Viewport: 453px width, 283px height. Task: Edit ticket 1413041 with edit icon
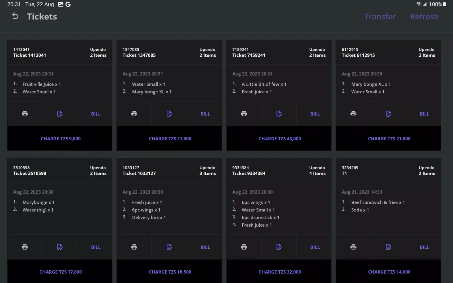click(60, 114)
